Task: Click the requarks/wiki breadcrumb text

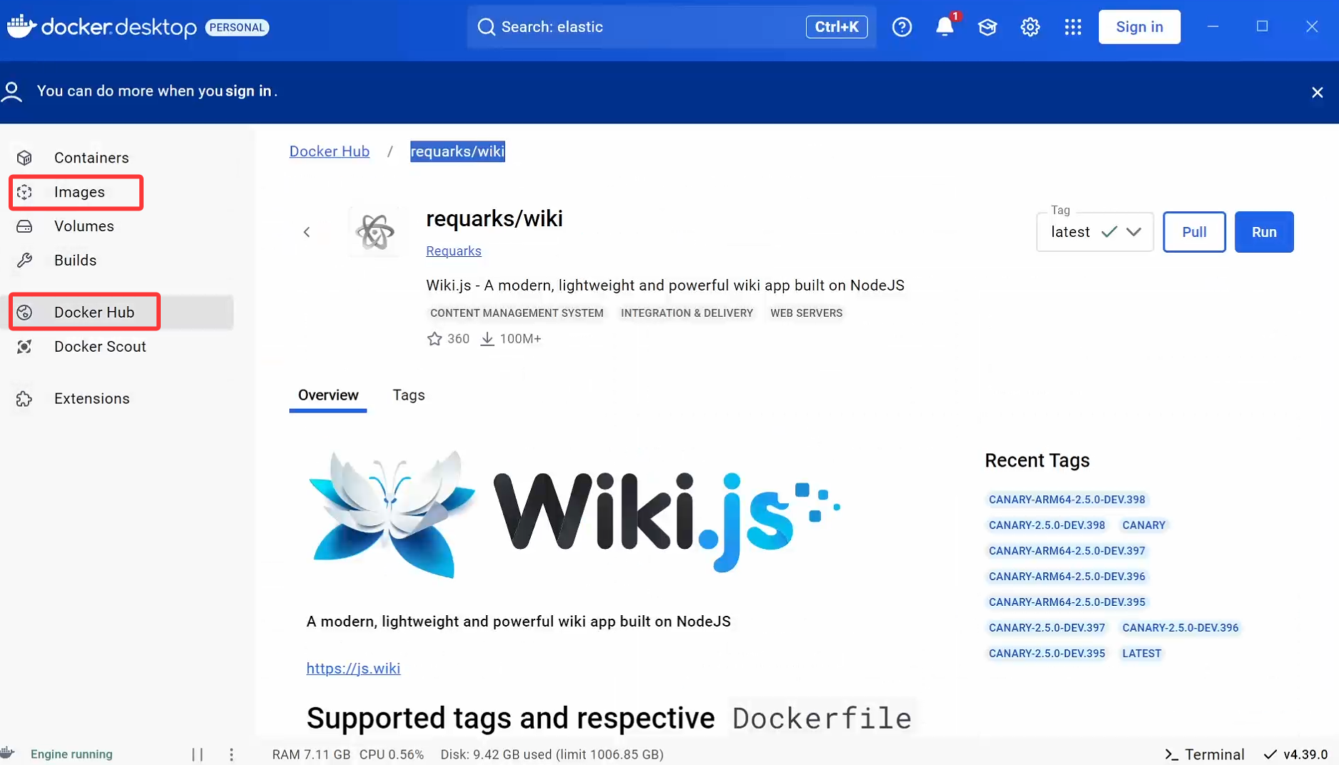Action: [457, 151]
